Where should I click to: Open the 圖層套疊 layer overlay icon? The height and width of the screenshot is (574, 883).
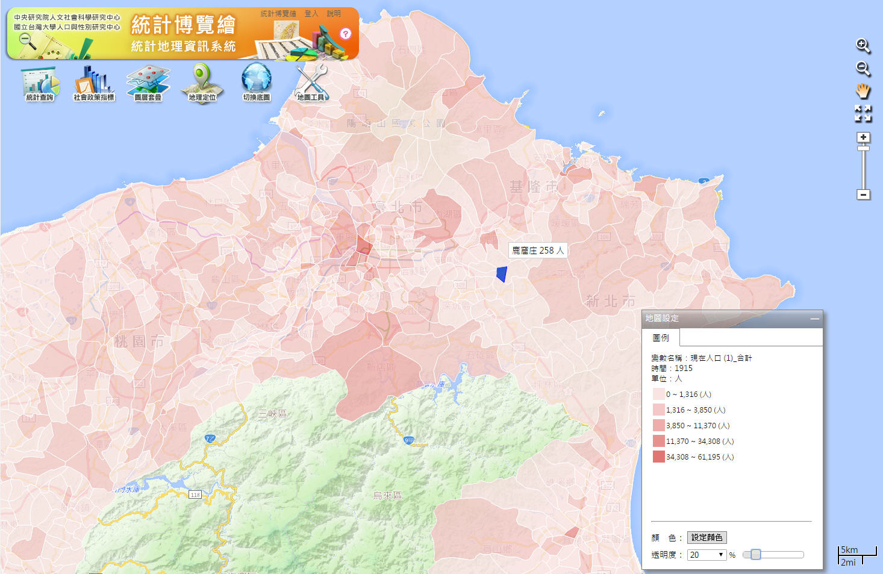(x=148, y=84)
